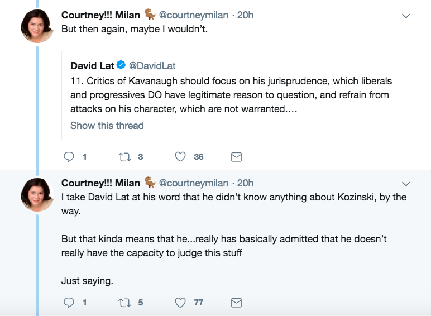This screenshot has width=431, height=316.
Task: Open first tweet's 20h timestamp
Action: (x=245, y=15)
